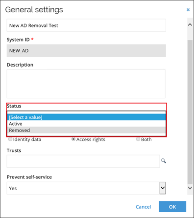Click the scrollbar up arrow
Viewport: 194px width, 218px height.
point(190,25)
